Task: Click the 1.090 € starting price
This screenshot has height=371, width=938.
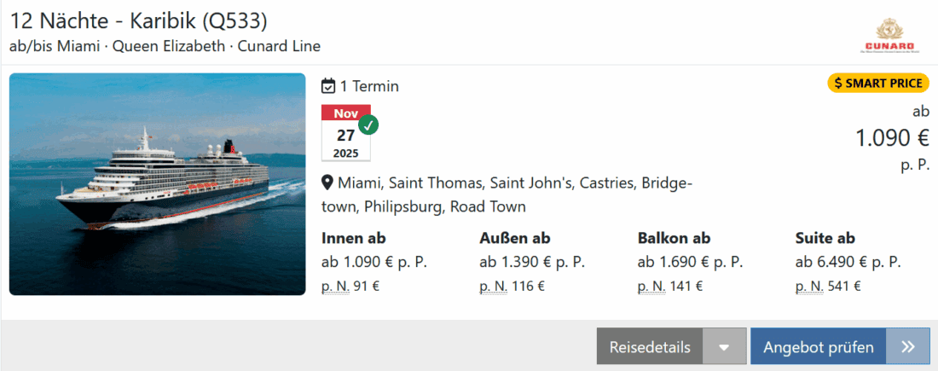Action: (x=892, y=137)
